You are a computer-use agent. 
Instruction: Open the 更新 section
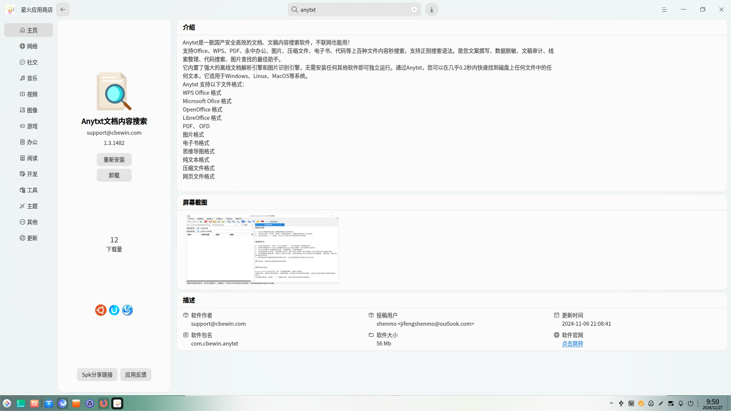(x=29, y=238)
